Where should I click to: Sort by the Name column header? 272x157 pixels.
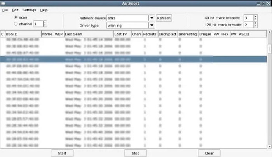coord(48,34)
